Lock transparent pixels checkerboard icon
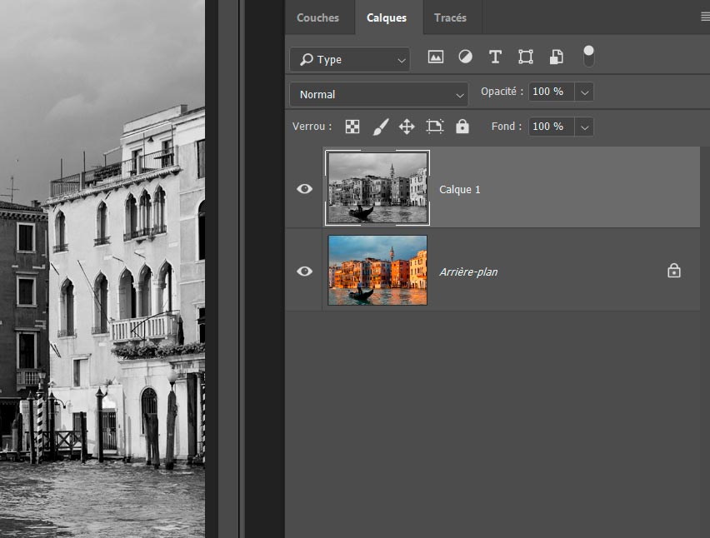710x538 pixels. click(352, 127)
